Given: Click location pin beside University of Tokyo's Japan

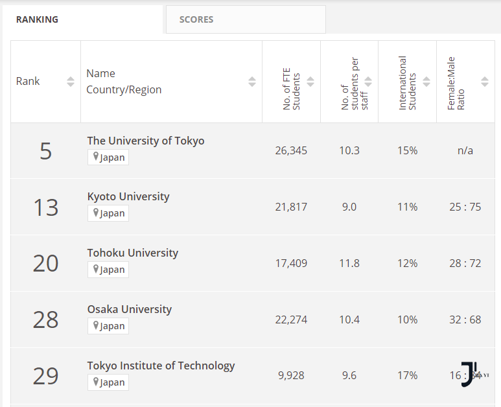Looking at the screenshot, I should pos(95,157).
